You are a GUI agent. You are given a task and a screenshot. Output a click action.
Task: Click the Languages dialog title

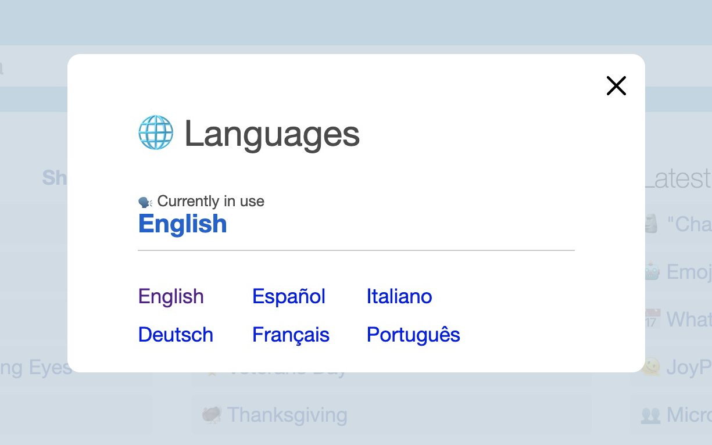272,134
